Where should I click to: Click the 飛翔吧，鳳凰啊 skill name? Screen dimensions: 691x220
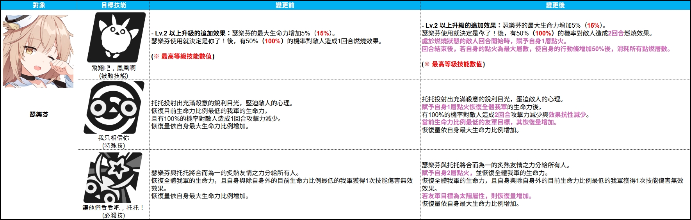[x=114, y=68]
